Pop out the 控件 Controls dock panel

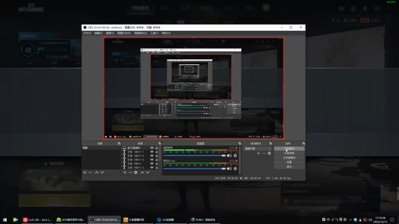(x=303, y=143)
